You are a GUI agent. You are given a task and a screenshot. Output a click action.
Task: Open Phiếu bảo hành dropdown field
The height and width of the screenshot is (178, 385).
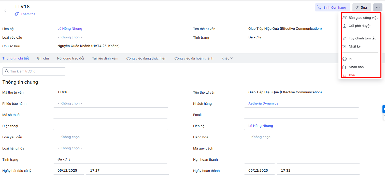click(x=110, y=103)
